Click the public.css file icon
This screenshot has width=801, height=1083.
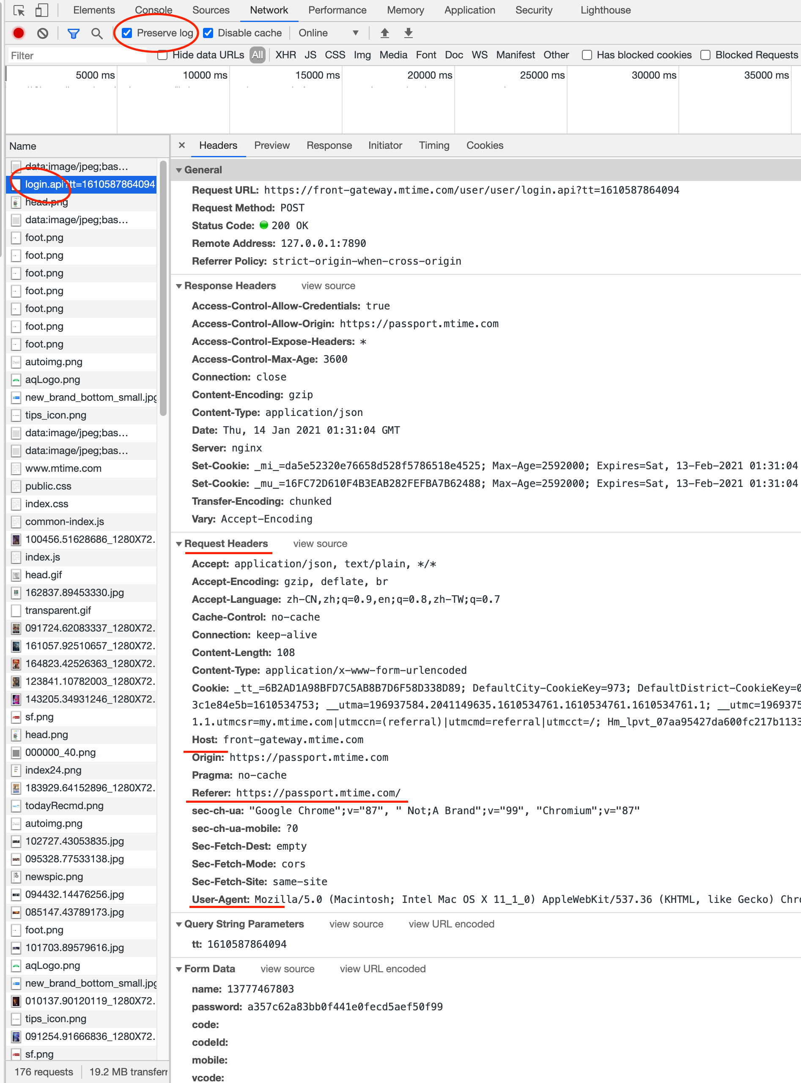16,487
